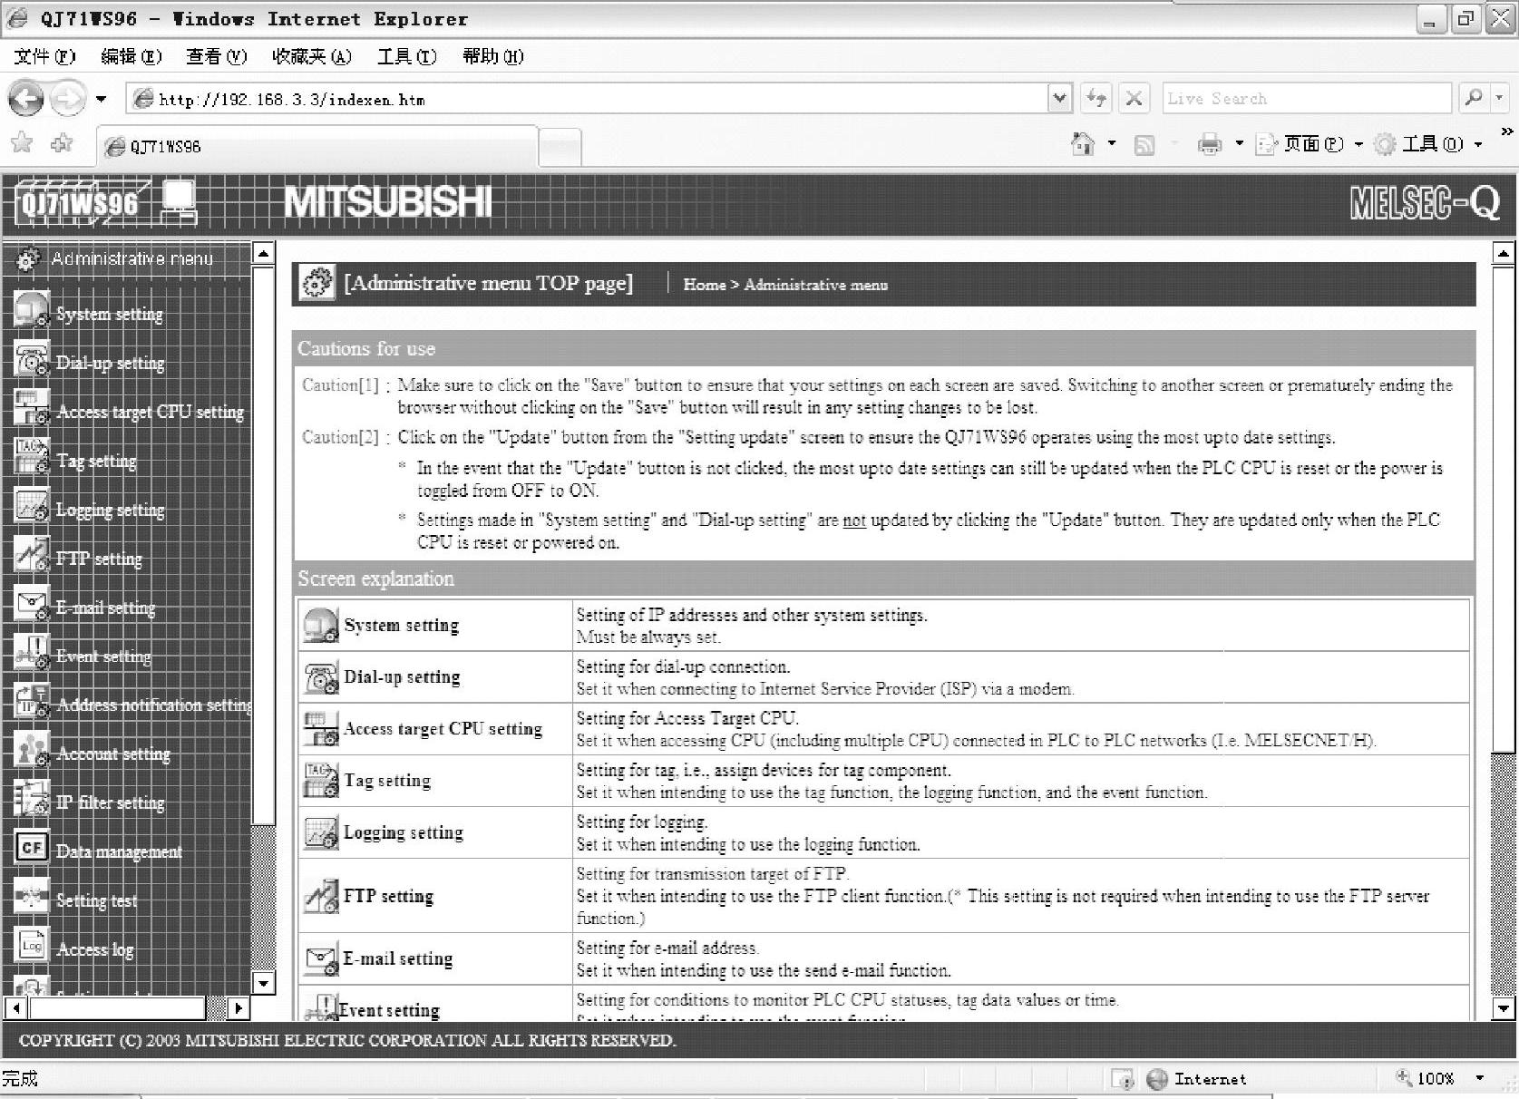This screenshot has width=1519, height=1099.
Task: Click Dial-up setting icon in Screen explanation table
Action: (321, 676)
